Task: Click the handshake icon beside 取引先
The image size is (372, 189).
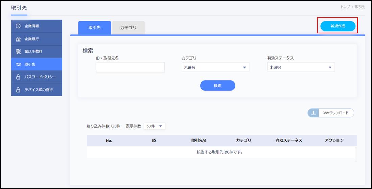Action: pos(18,64)
